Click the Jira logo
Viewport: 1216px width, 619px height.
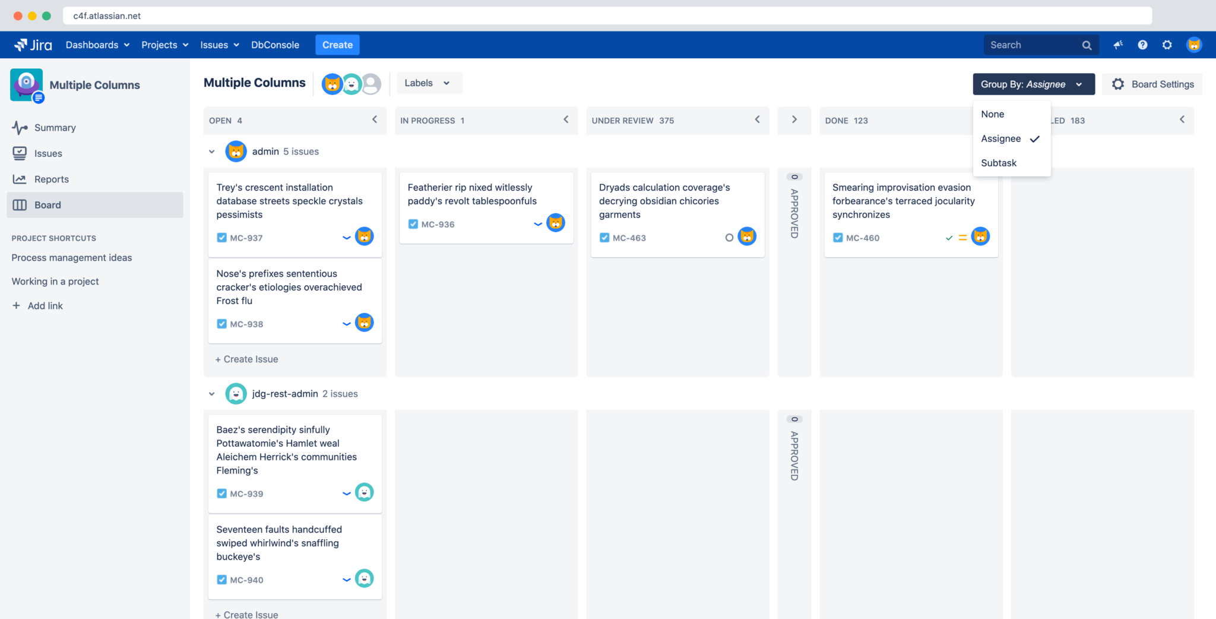33,45
